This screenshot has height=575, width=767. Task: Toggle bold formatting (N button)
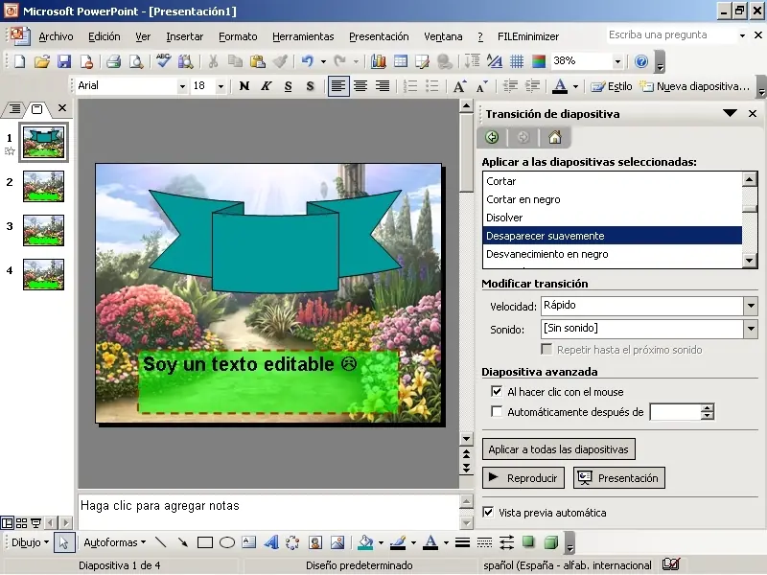click(x=244, y=86)
